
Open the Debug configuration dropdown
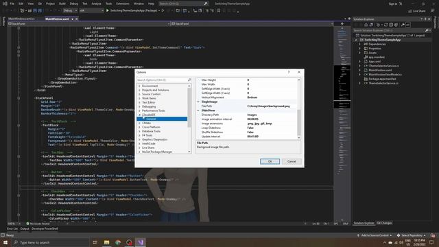(x=70, y=11)
